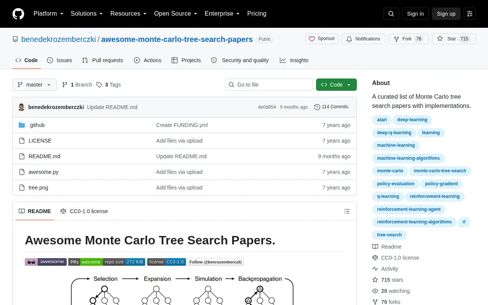View 114 Commits history
This screenshot has width=488, height=305.
click(x=331, y=107)
